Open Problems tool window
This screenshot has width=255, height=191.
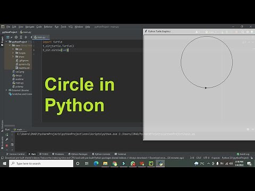(58, 154)
